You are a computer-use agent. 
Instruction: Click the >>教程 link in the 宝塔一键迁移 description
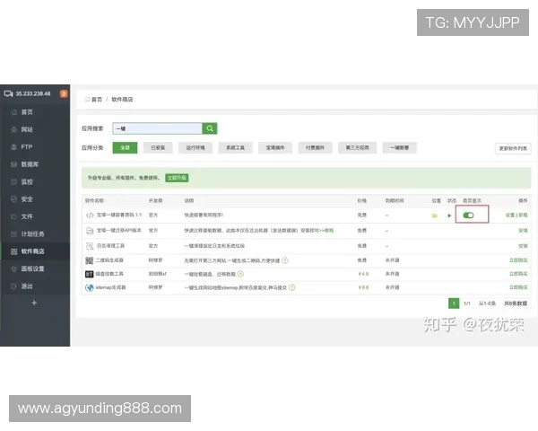[x=327, y=231]
